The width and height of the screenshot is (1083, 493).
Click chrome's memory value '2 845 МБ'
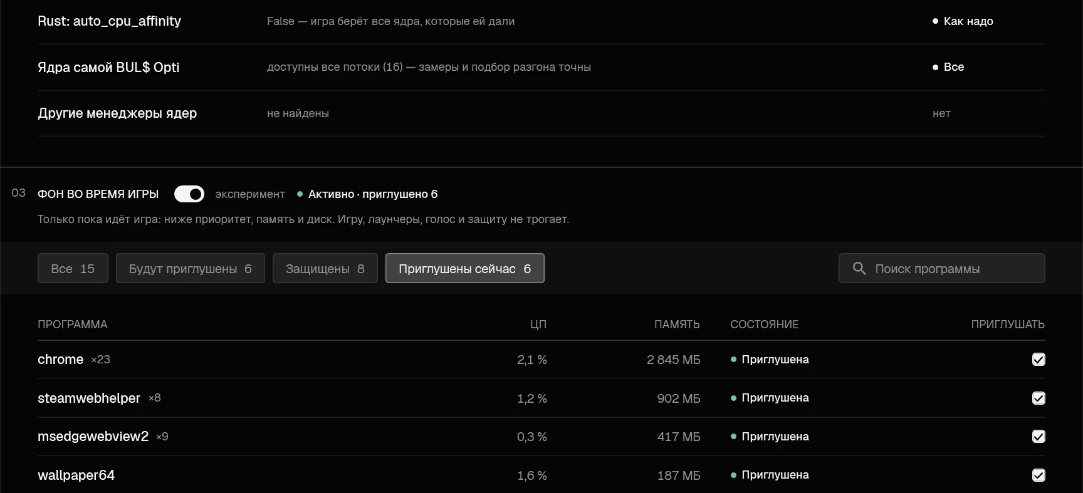(674, 360)
